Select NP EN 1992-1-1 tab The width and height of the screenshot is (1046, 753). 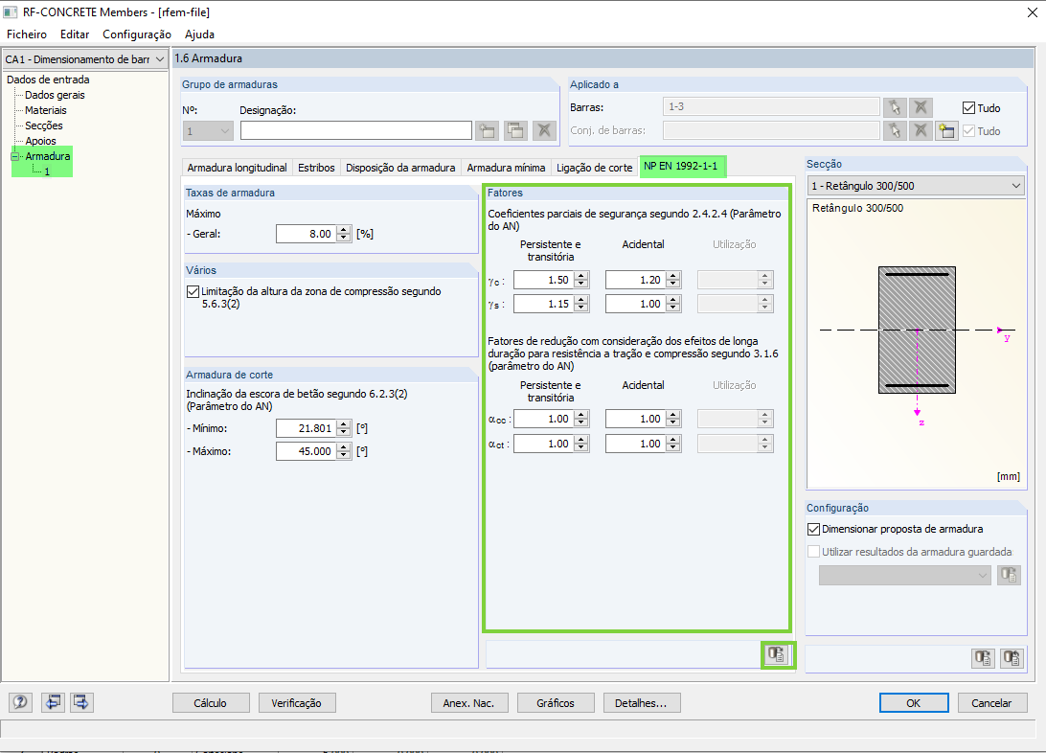pos(681,166)
